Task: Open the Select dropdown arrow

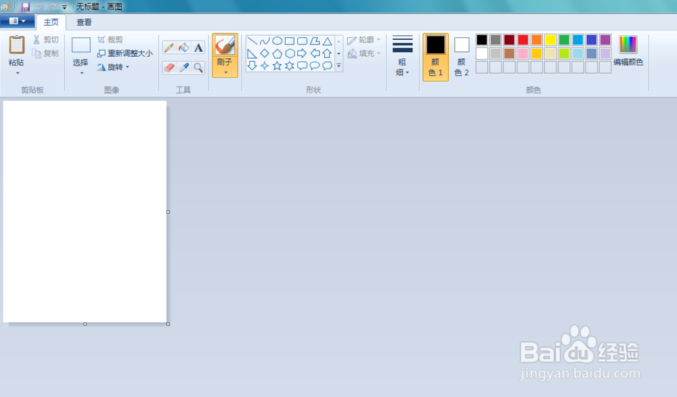Action: tap(82, 73)
